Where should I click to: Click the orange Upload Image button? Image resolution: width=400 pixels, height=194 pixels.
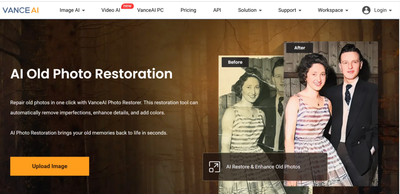tap(50, 166)
